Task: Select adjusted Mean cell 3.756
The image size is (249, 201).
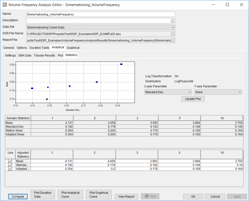Action: 222,161
